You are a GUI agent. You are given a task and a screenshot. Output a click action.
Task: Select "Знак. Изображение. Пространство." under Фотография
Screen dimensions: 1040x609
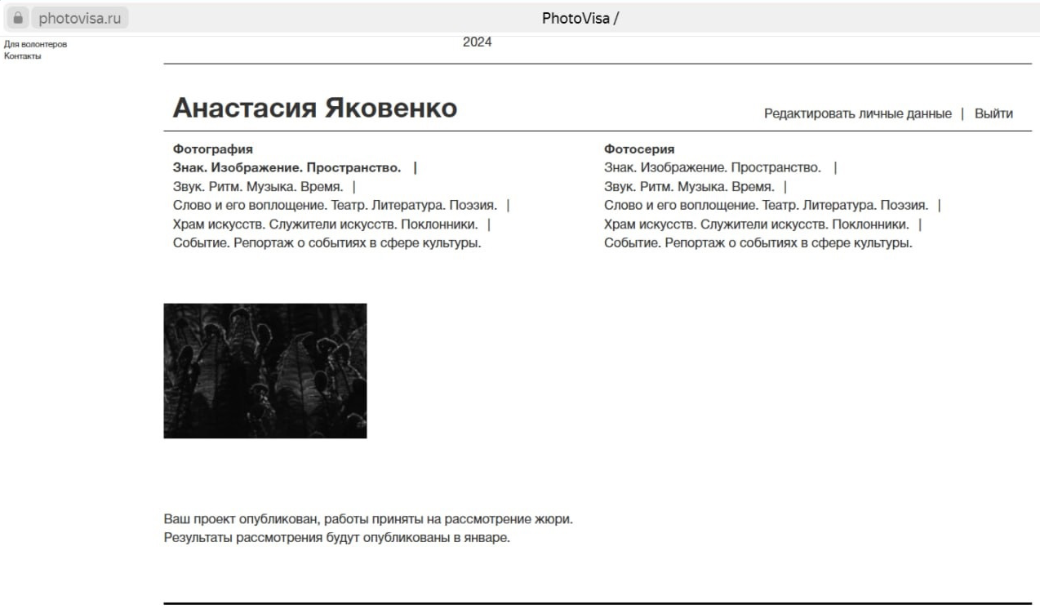(x=287, y=168)
